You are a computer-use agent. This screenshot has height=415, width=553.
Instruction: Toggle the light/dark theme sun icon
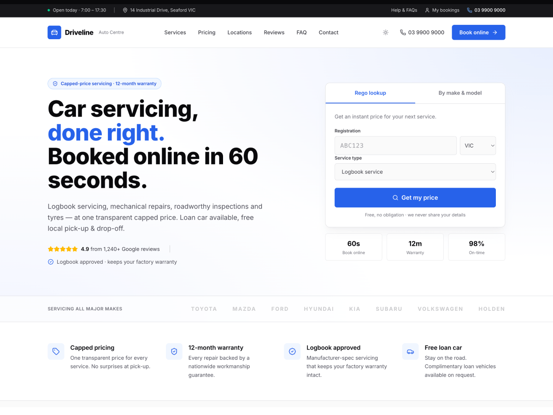point(386,32)
